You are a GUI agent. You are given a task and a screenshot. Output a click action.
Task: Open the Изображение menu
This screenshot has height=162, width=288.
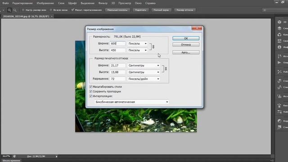(45, 3)
